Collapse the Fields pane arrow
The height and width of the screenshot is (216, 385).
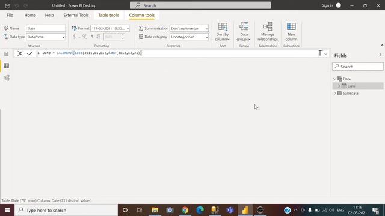pos(380,55)
